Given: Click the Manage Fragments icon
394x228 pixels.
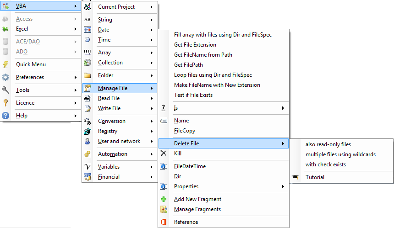Looking at the screenshot, I should click(164, 209).
